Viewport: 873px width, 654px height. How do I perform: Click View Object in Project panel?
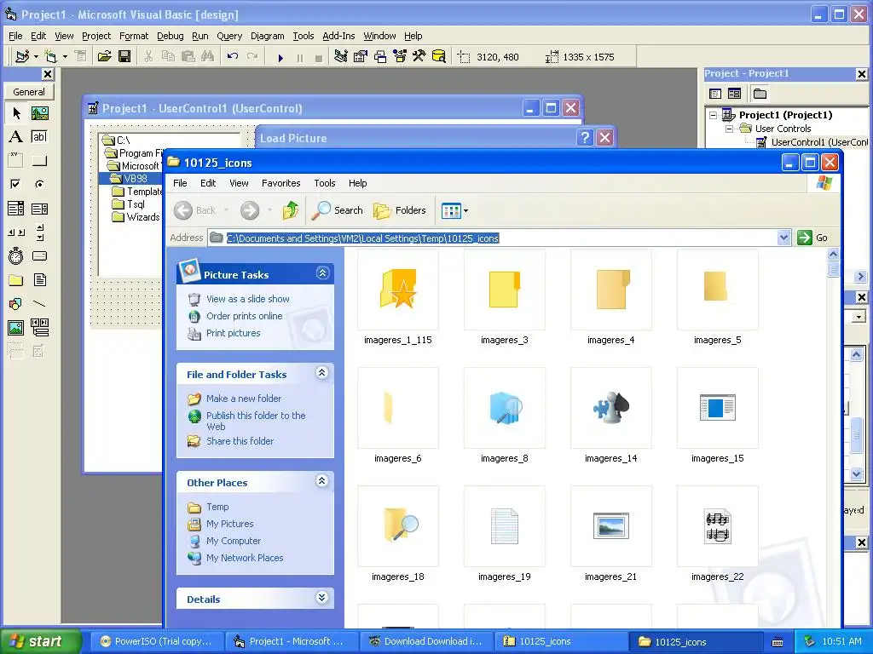(734, 94)
